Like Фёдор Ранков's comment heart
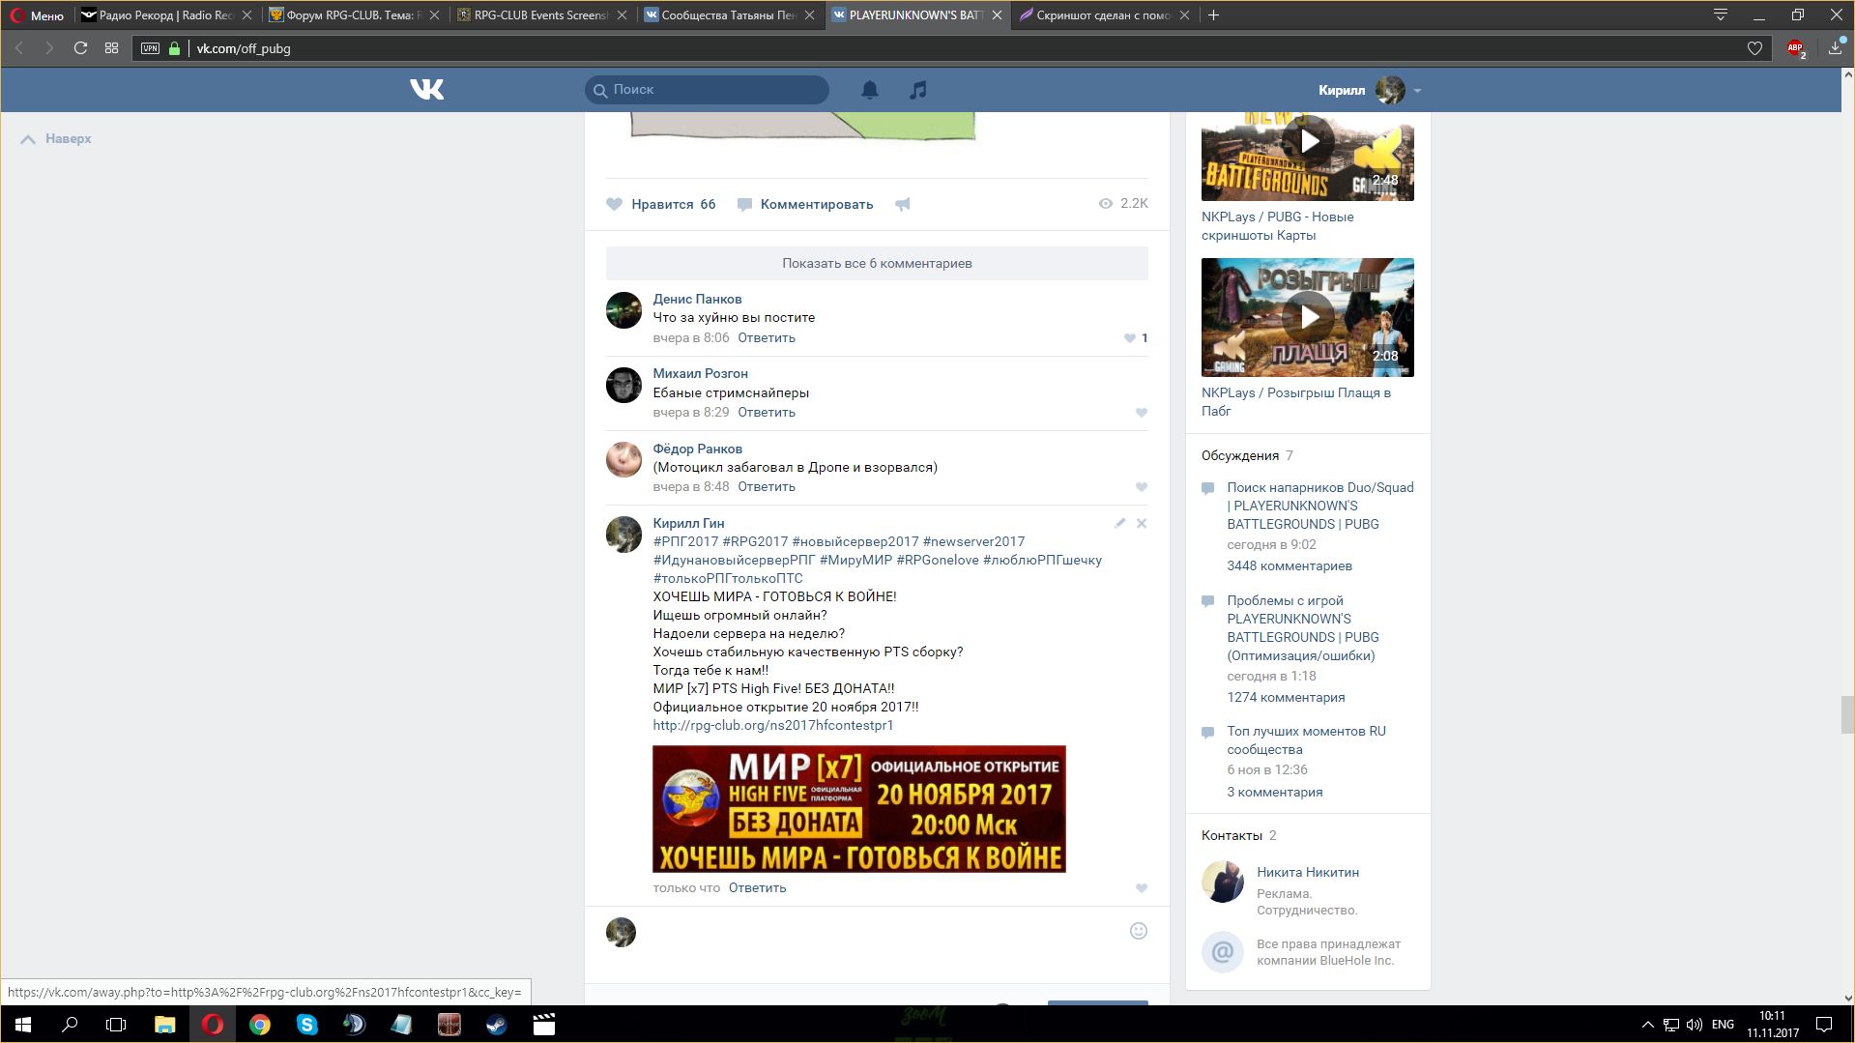Image resolution: width=1855 pixels, height=1043 pixels. click(1141, 487)
